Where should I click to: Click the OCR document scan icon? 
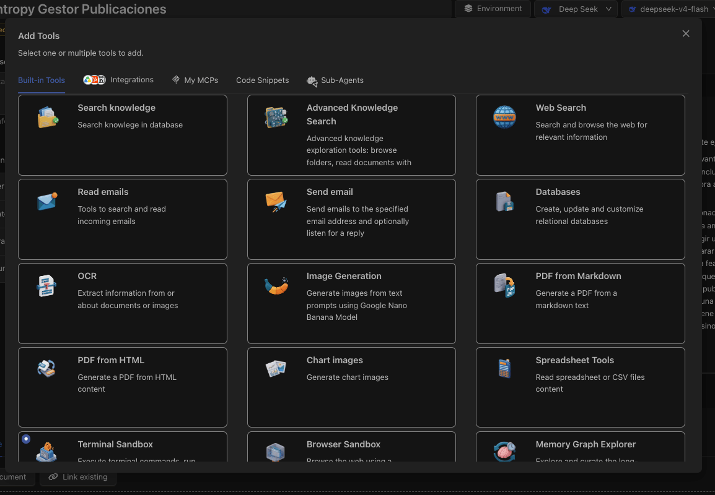pos(46,286)
